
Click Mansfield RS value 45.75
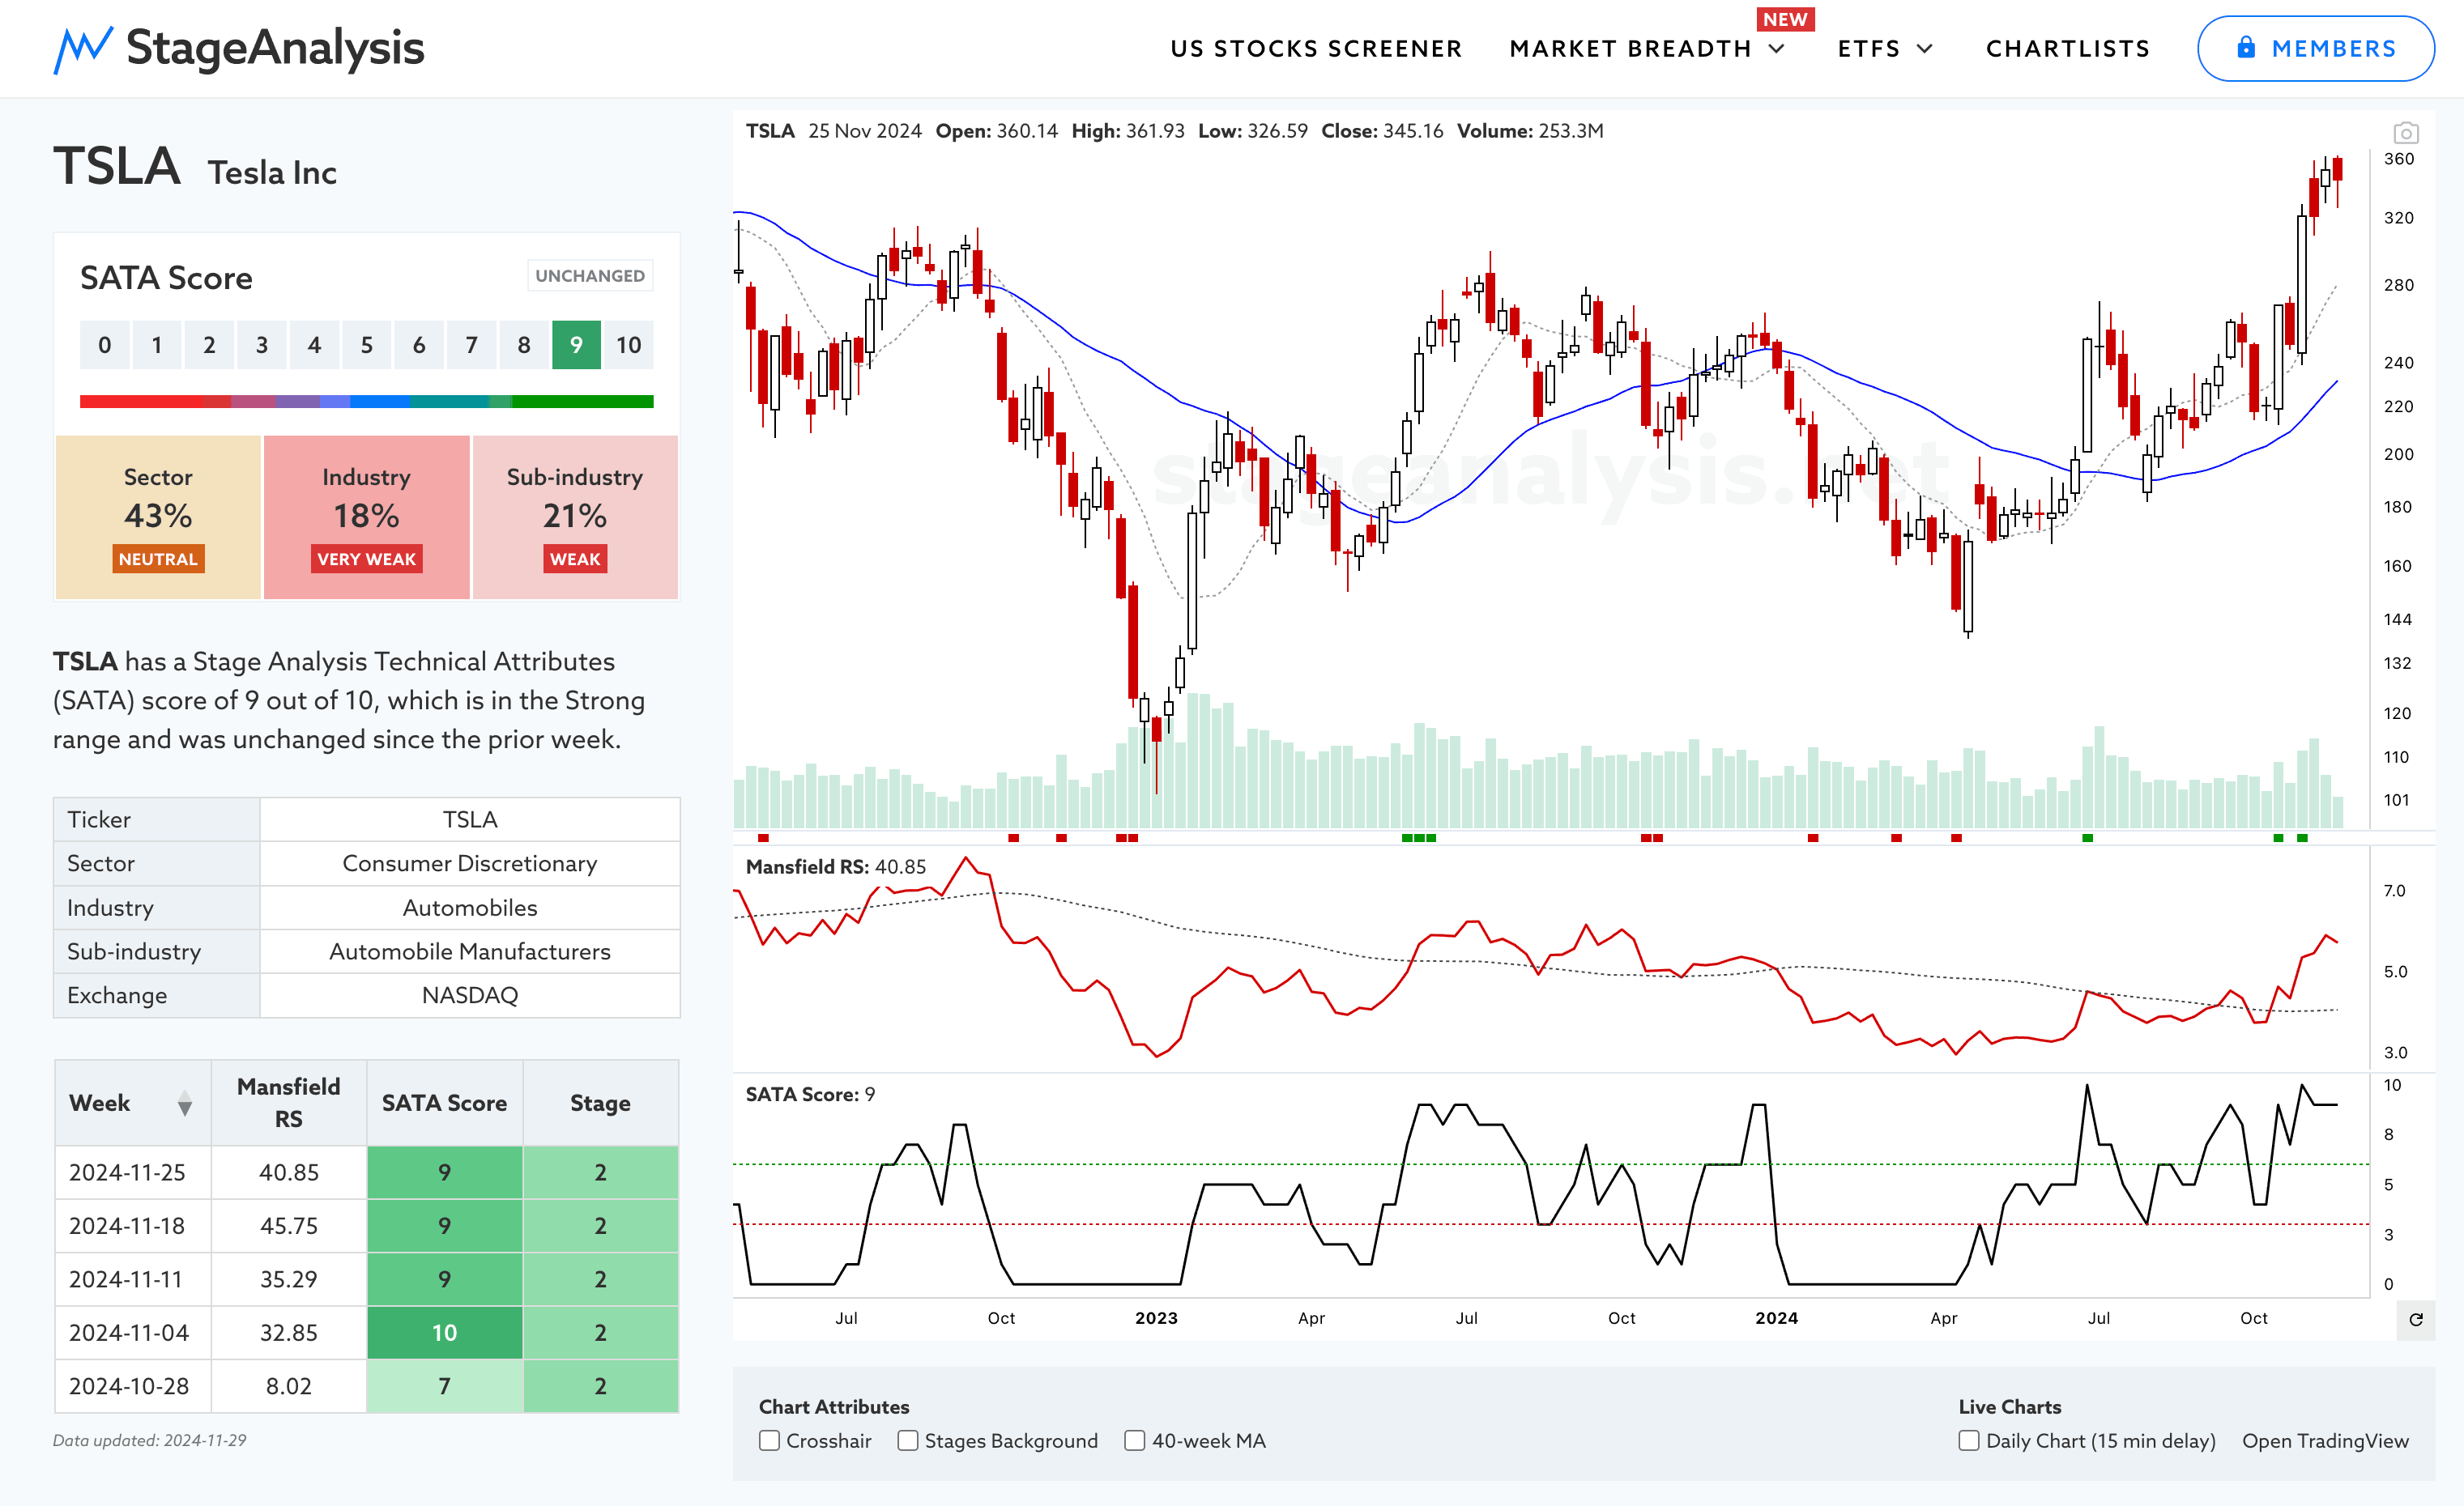point(289,1225)
